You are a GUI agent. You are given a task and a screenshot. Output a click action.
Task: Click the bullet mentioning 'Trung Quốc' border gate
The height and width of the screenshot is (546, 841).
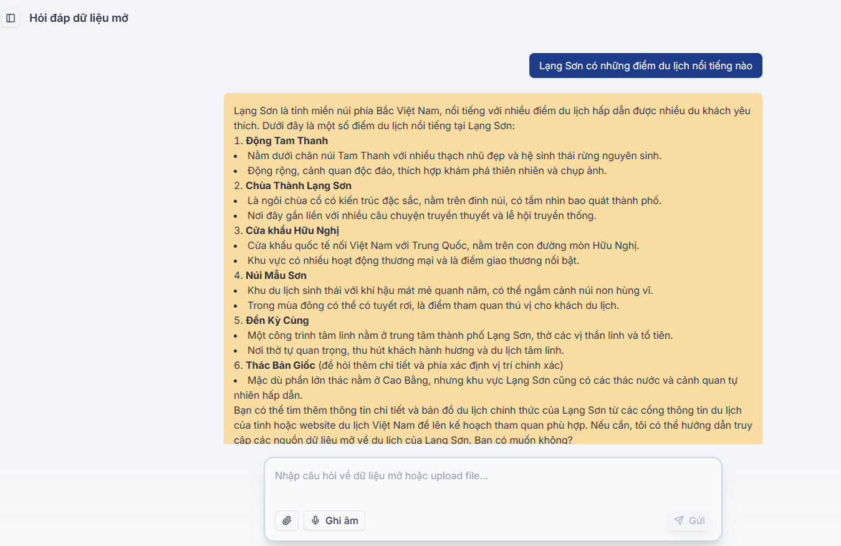pyautogui.click(x=443, y=246)
